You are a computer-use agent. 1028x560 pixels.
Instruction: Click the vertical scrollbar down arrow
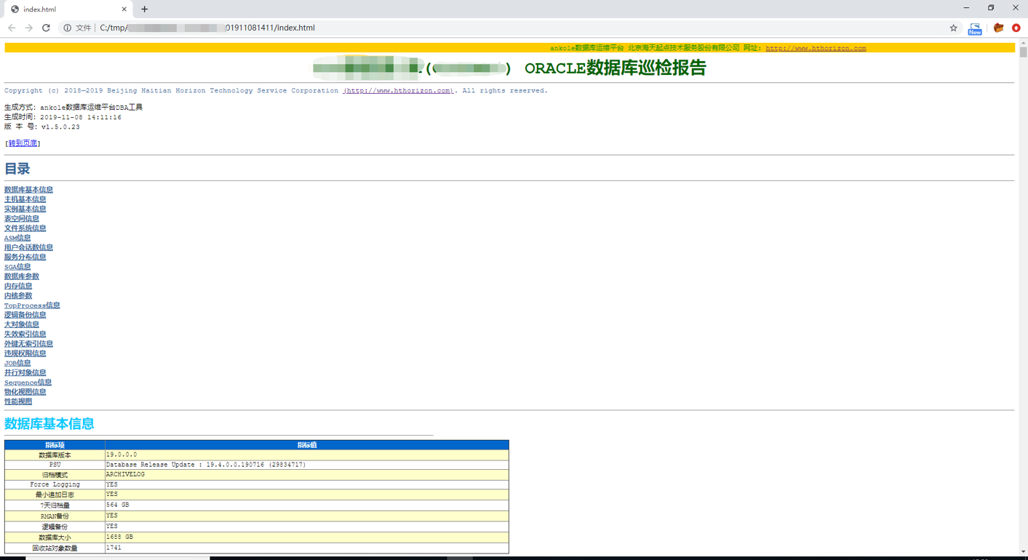(1023, 552)
